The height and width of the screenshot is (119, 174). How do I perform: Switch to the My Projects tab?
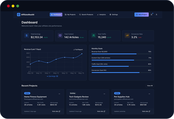click(70, 15)
